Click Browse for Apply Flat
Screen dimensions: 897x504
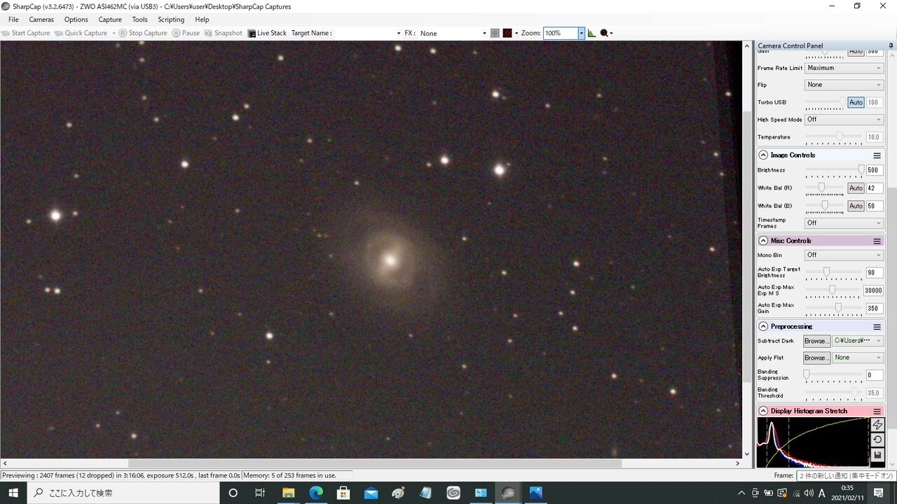coord(816,358)
